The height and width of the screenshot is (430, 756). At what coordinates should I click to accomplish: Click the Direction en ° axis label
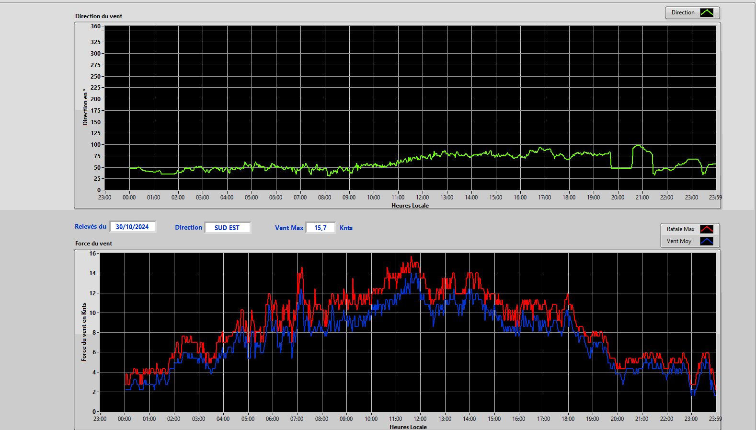(x=85, y=107)
